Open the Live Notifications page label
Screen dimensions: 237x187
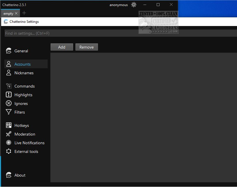[x=29, y=143]
